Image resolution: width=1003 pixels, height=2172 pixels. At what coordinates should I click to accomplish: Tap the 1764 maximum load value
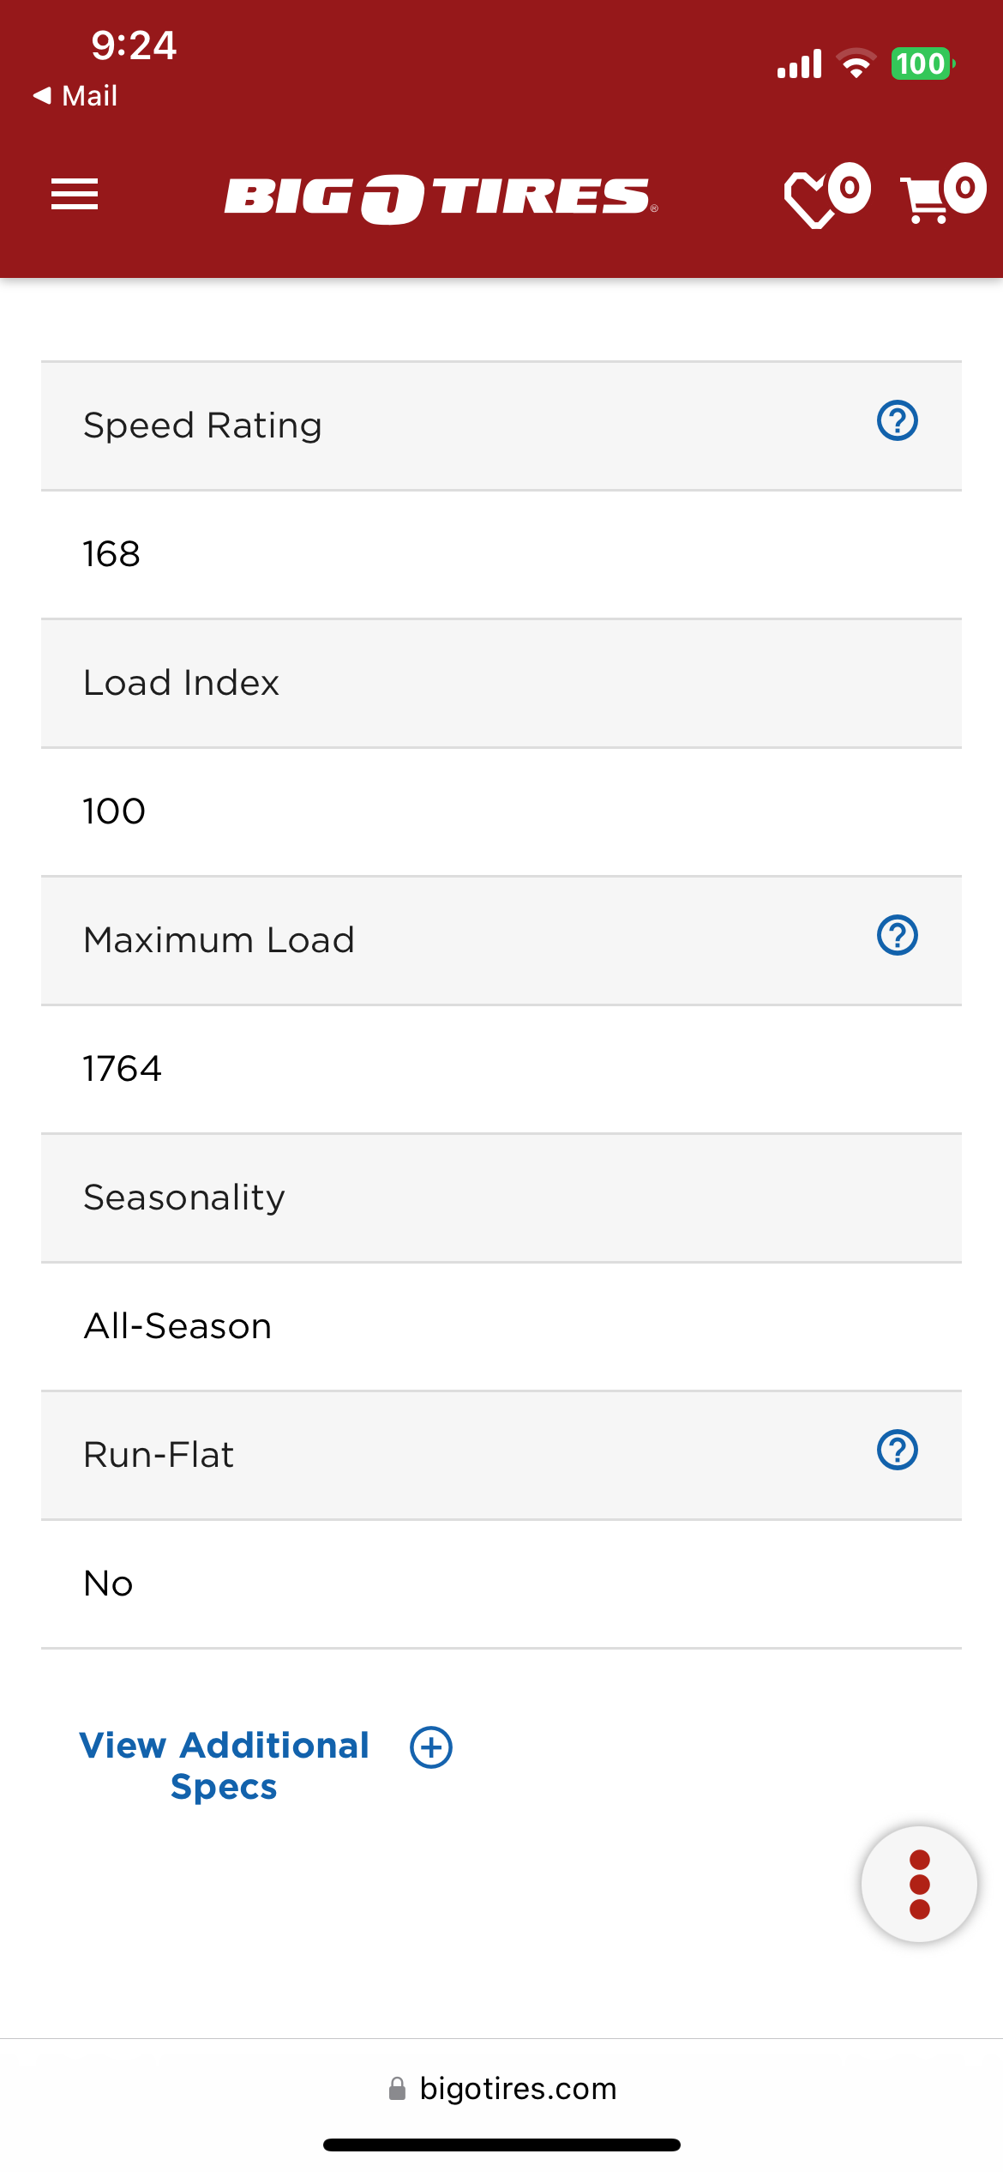point(122,1069)
